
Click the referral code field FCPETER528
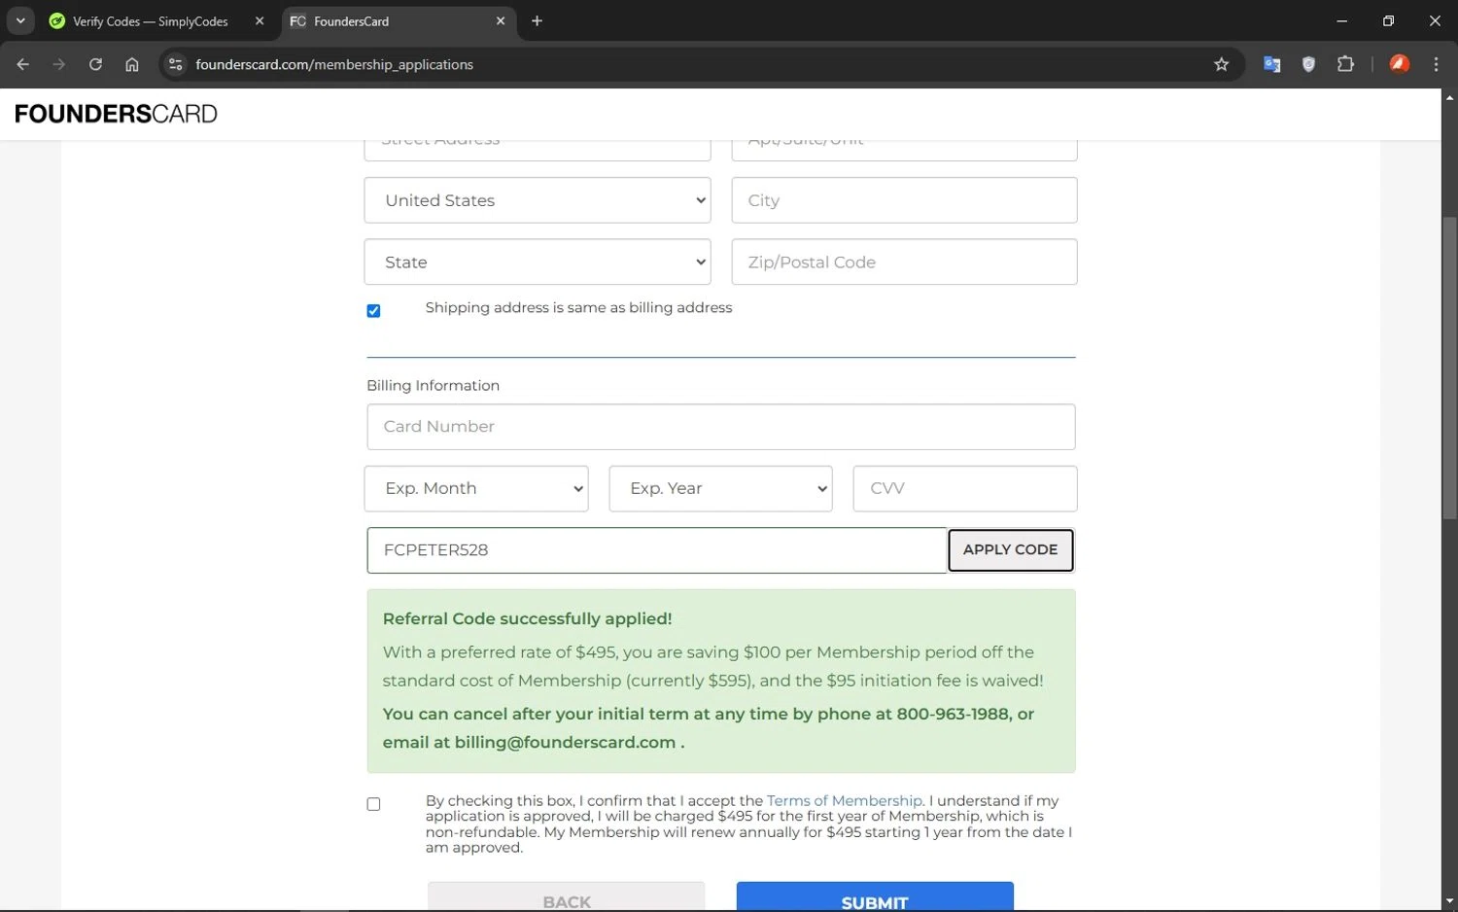click(657, 550)
